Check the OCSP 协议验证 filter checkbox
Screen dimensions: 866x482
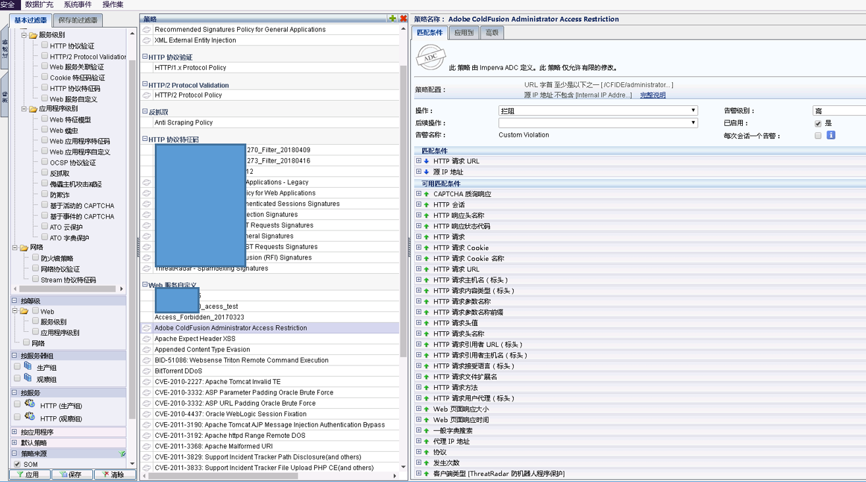[x=45, y=162]
